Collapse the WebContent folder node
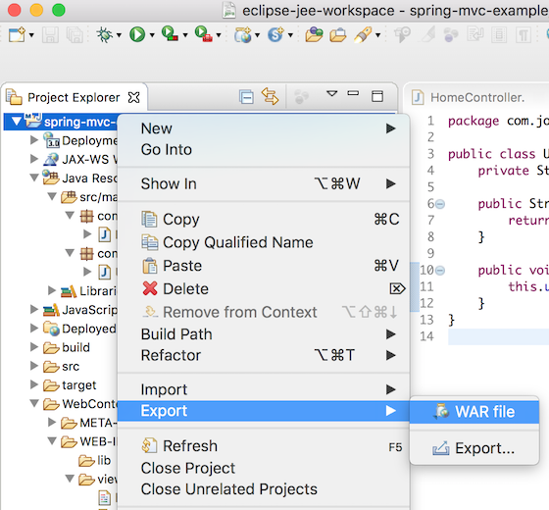 tap(34, 403)
